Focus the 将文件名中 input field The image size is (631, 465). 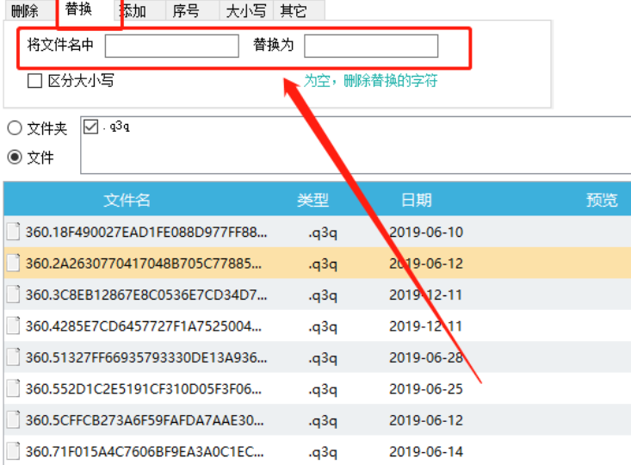(172, 46)
